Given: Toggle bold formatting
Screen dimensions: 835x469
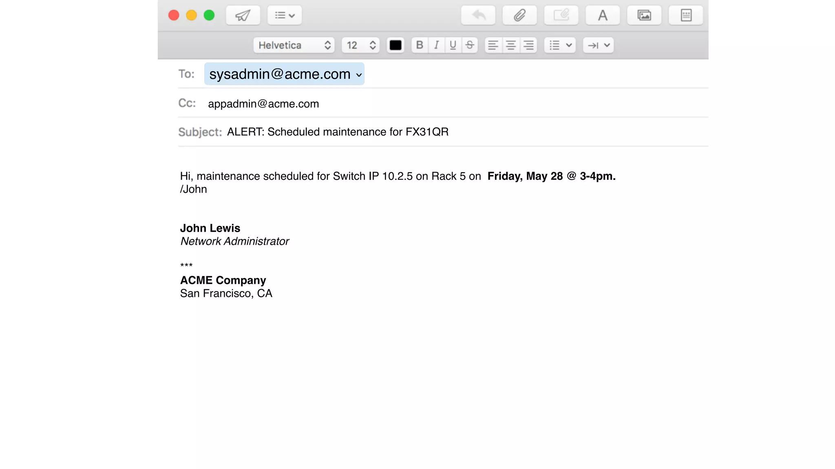Looking at the screenshot, I should pos(420,45).
